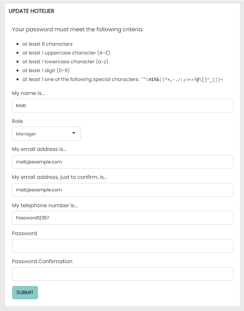Click the name field containing Matt
This screenshot has height=311, width=244.
click(122, 106)
